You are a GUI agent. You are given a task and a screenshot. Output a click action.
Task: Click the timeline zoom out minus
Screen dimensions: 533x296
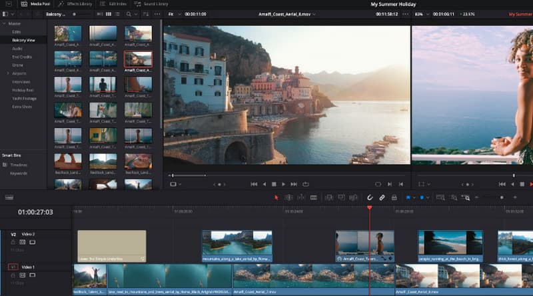tap(476, 197)
